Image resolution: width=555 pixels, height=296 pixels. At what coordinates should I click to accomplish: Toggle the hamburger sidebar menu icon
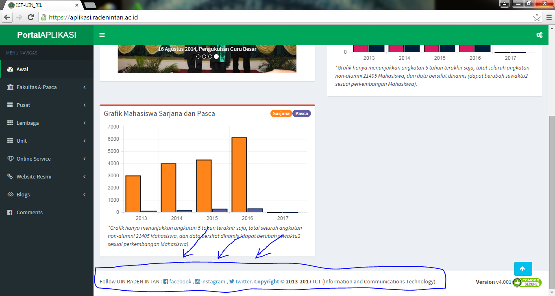pos(102,35)
